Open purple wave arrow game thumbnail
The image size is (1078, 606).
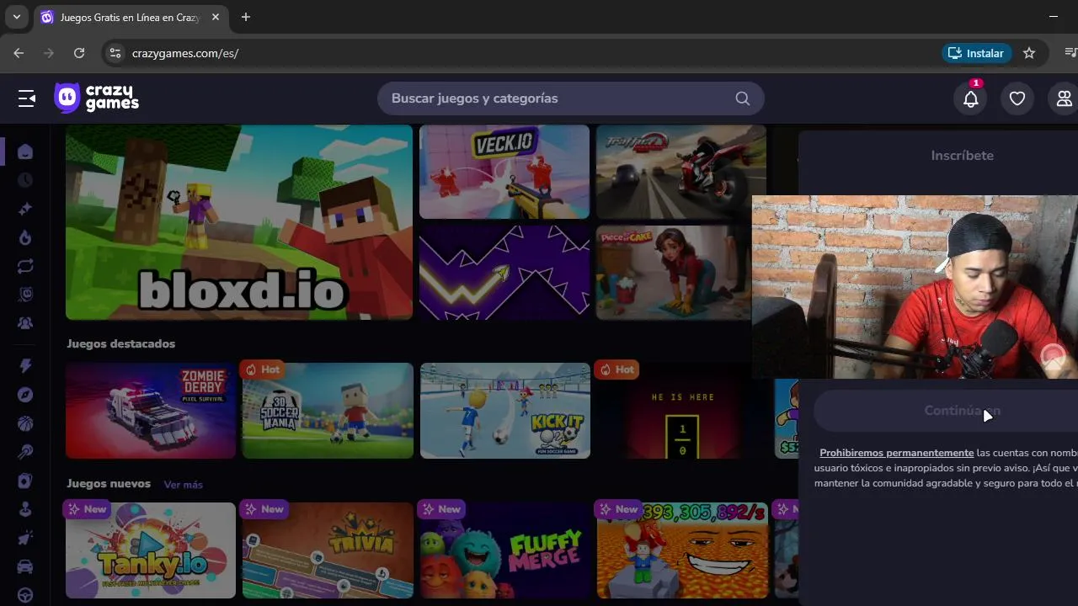504,273
